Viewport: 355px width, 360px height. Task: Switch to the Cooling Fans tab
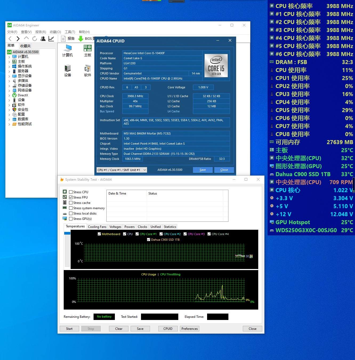click(x=97, y=227)
